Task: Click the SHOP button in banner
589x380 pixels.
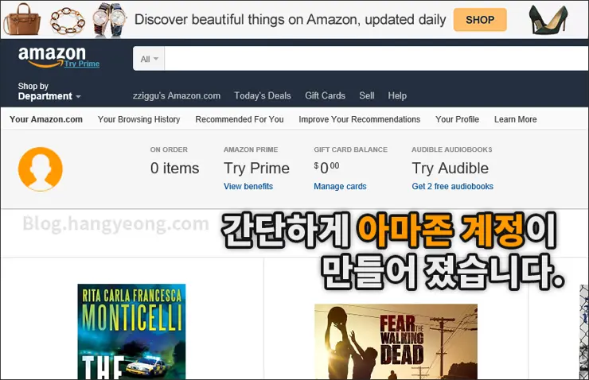Action: tap(480, 20)
